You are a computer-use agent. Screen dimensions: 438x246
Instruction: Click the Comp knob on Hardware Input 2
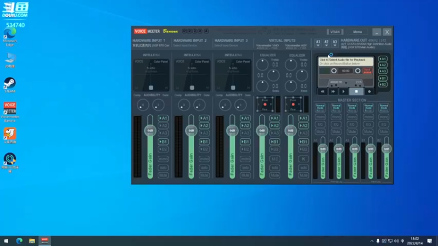[184, 105]
